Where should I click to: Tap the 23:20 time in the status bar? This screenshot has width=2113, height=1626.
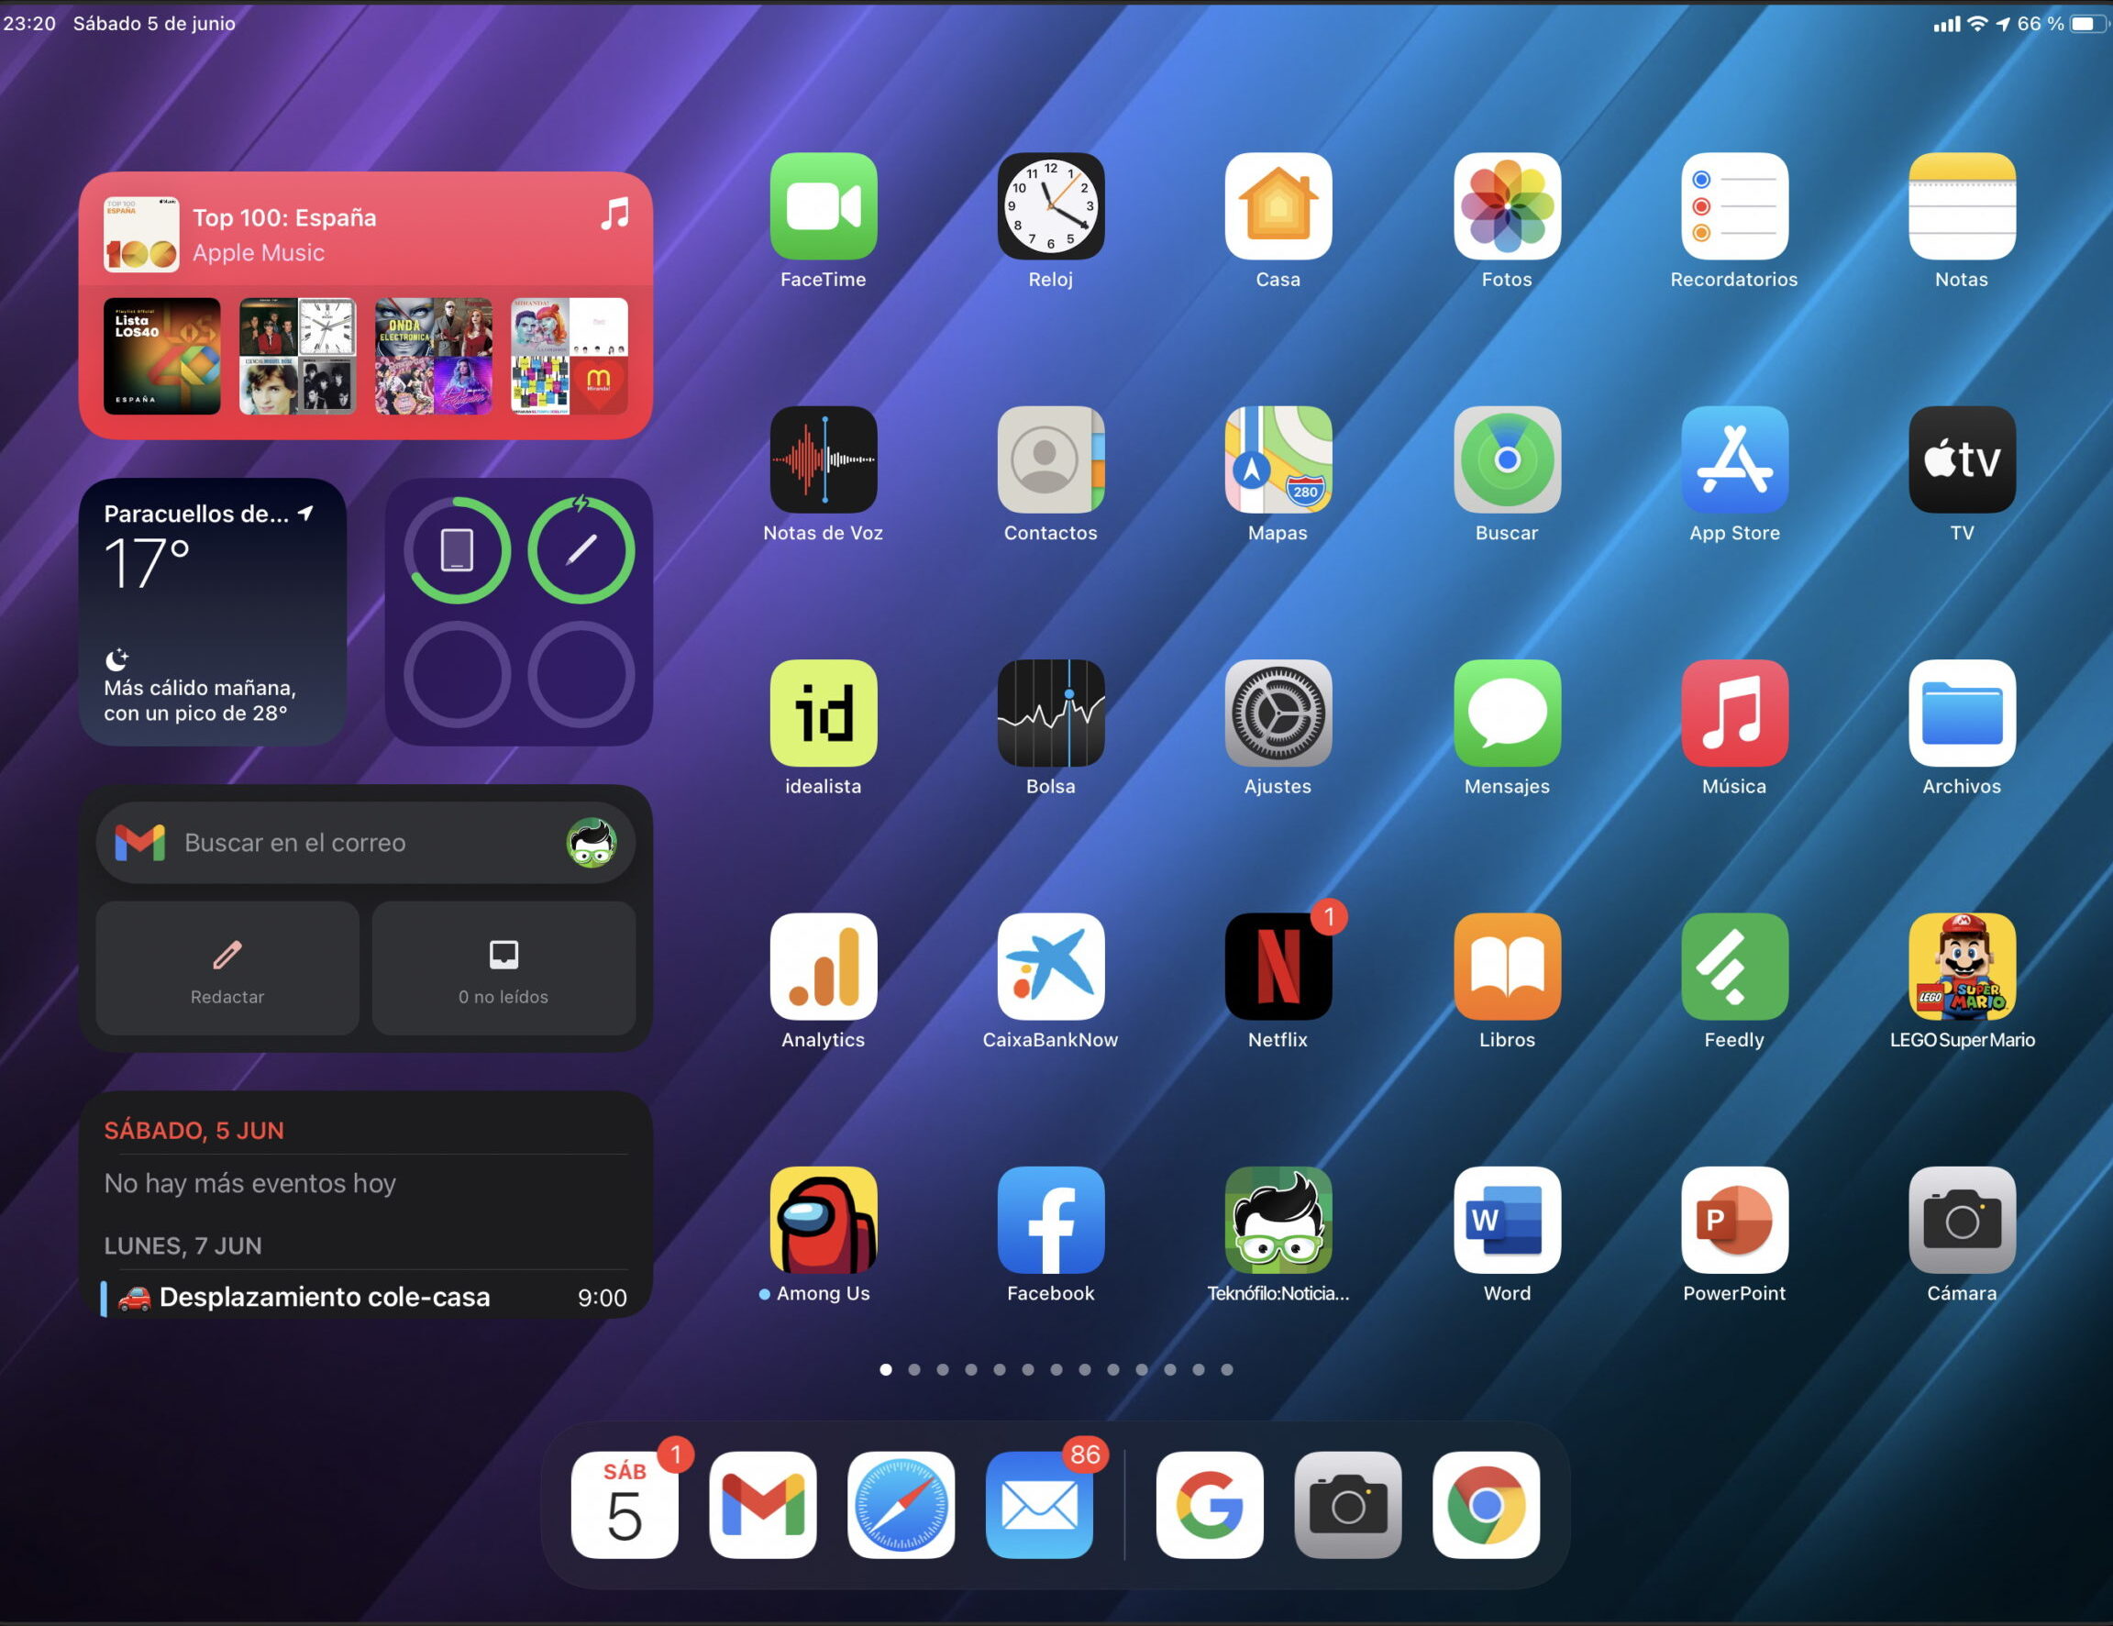point(30,23)
